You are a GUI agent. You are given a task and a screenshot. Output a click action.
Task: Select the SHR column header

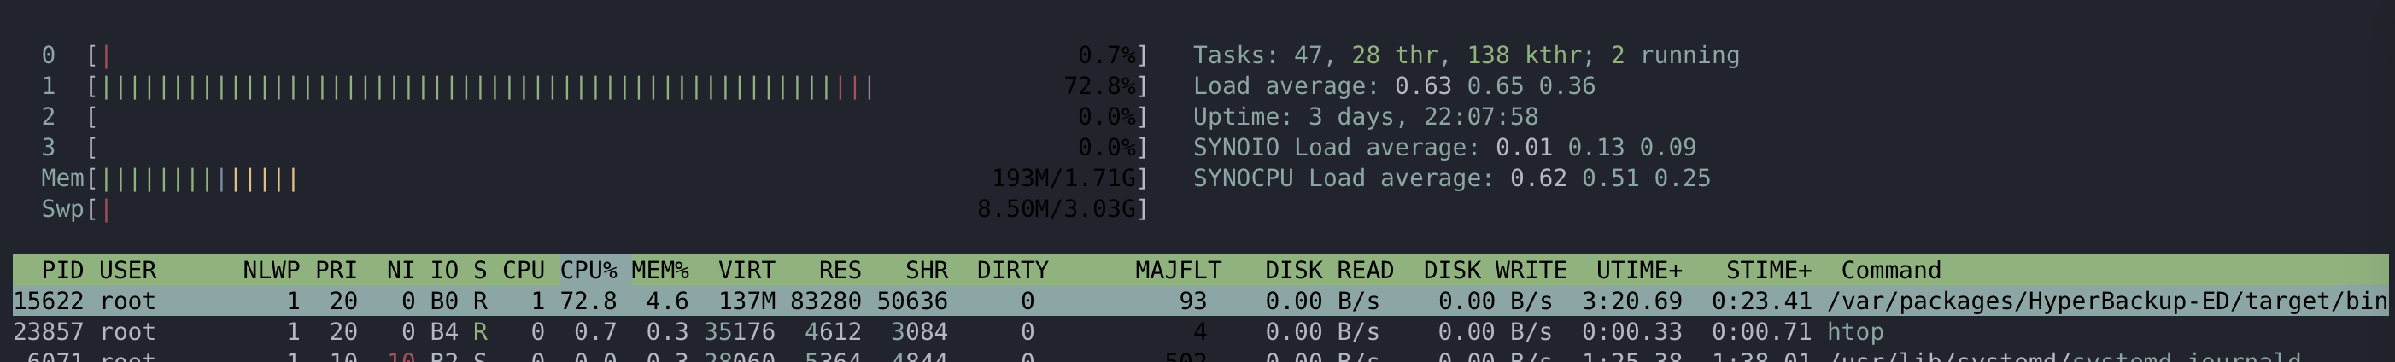[926, 270]
